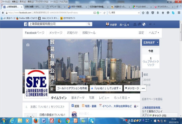Switch to the 赤羽→宇都宮 browser tab
182x124 pixels.
tap(77, 7)
